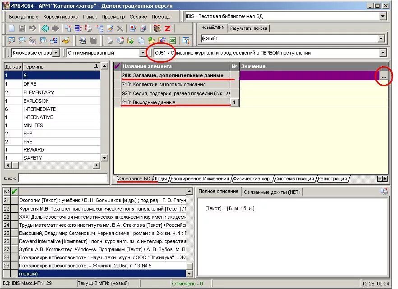Open the Поиск menu
The width and height of the screenshot is (398, 289).
pyautogui.click(x=90, y=17)
